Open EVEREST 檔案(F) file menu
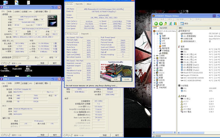 point(156,19)
